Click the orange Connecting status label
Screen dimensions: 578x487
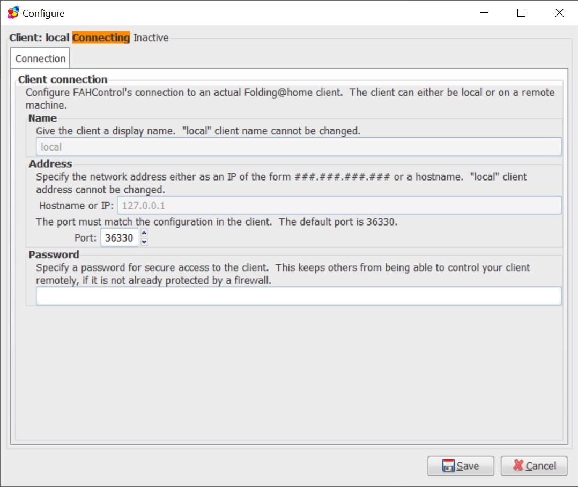pyautogui.click(x=101, y=38)
